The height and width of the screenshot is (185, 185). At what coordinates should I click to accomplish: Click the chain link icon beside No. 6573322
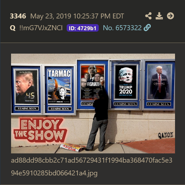coord(147,28)
